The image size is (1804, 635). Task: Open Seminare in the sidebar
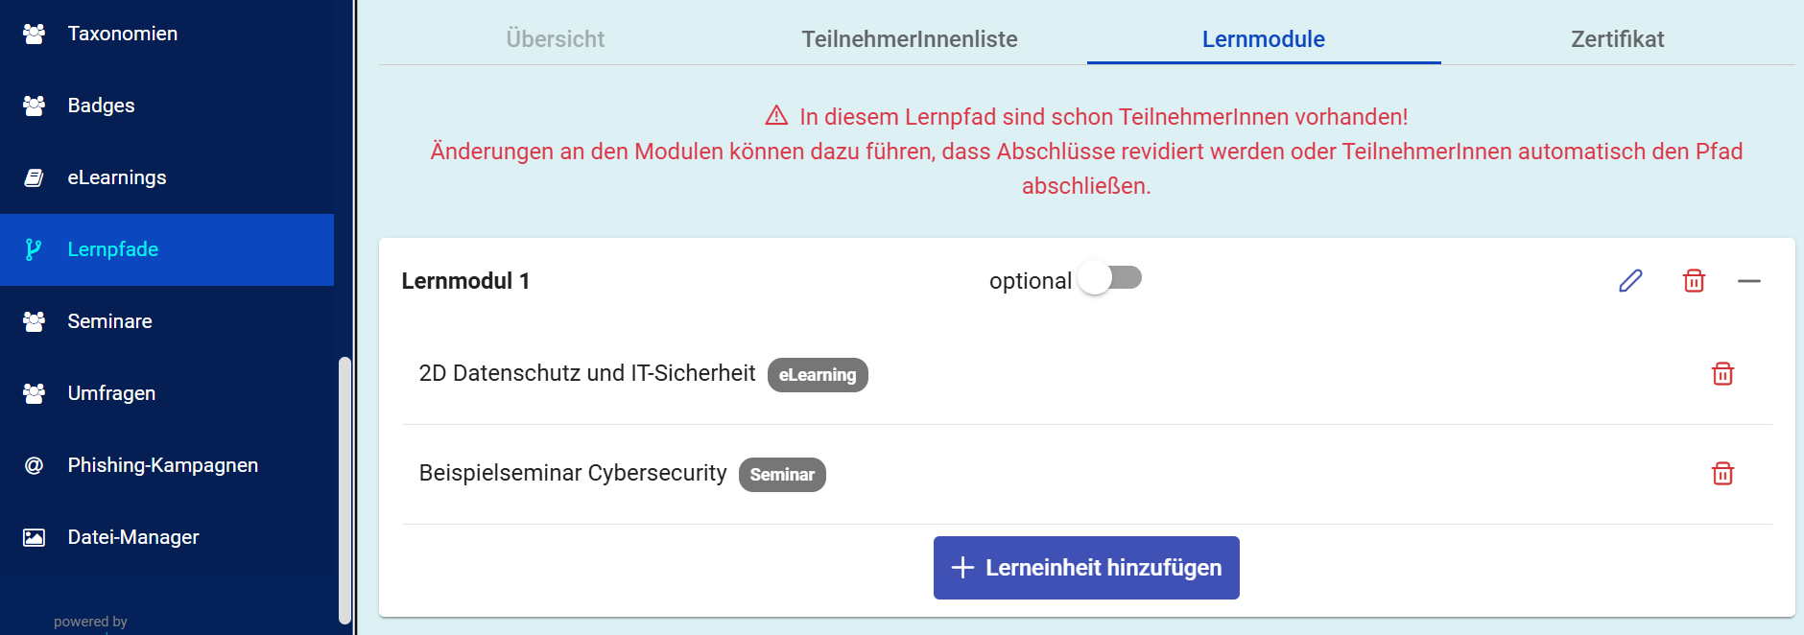click(x=109, y=321)
